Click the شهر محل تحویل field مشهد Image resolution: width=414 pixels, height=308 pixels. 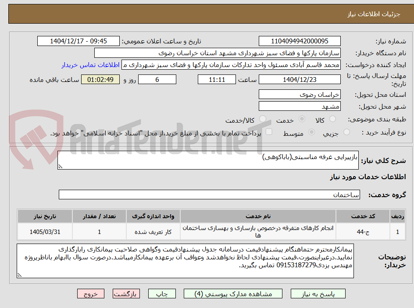coord(300,106)
